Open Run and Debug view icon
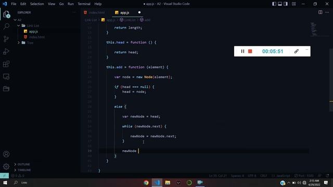Screen dimensions: 333x187 (x=6, y=51)
